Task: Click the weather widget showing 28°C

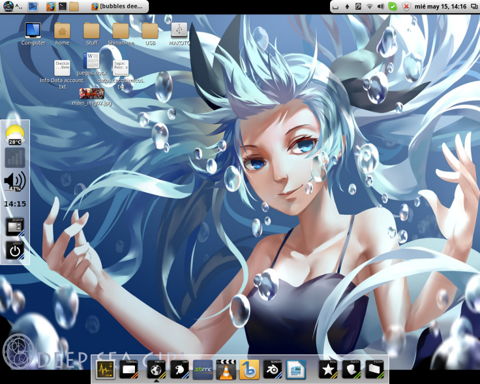Action: coord(15,134)
